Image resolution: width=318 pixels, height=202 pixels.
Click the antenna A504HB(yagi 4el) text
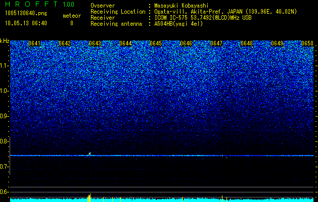(x=178, y=24)
